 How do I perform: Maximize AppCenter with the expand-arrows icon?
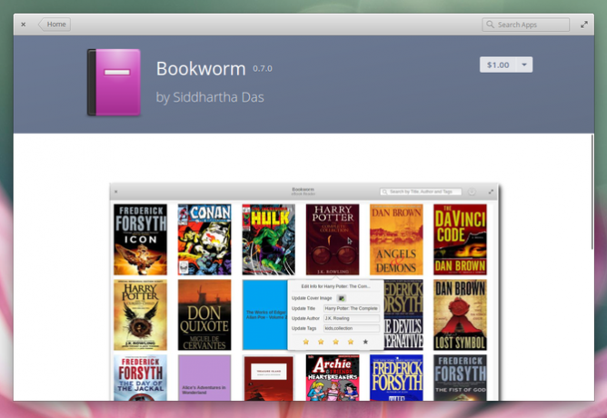(584, 25)
